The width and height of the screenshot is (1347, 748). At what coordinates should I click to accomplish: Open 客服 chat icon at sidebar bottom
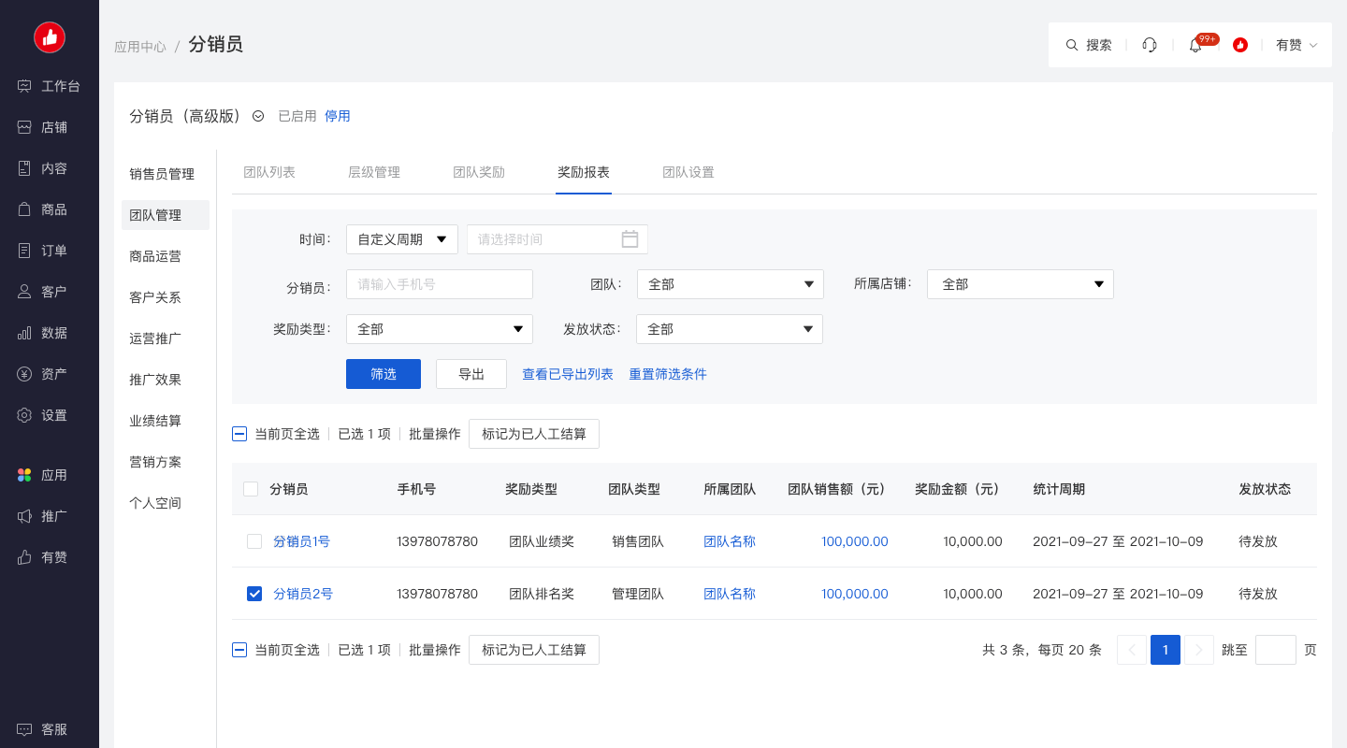point(25,729)
